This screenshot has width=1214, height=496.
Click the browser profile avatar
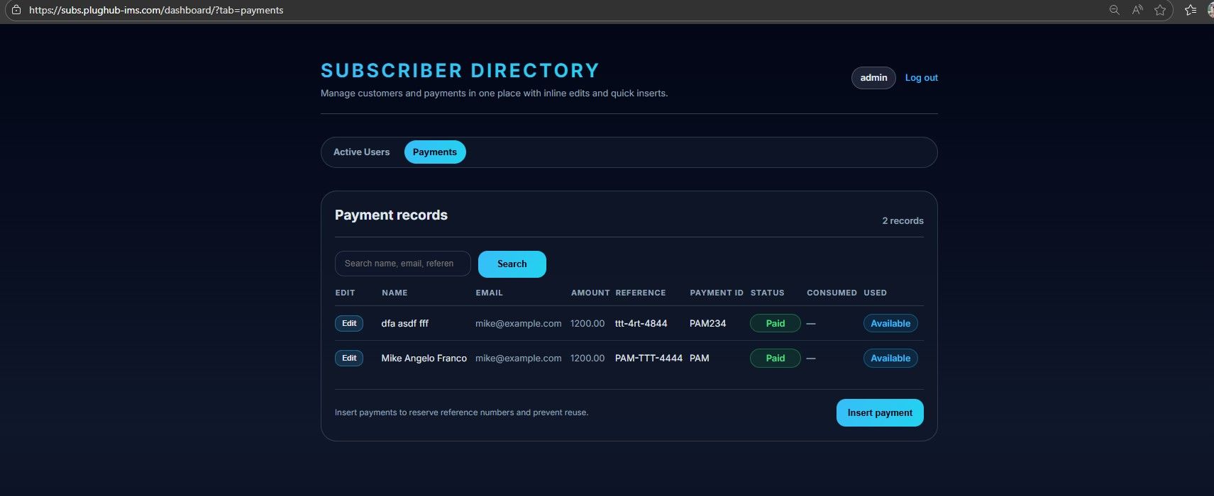(1210, 10)
